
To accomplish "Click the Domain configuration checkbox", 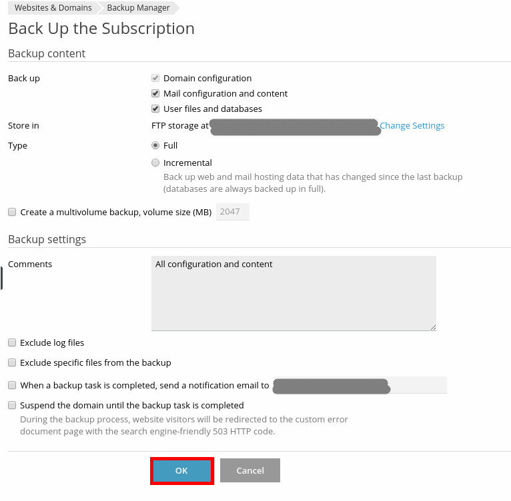I will click(155, 79).
